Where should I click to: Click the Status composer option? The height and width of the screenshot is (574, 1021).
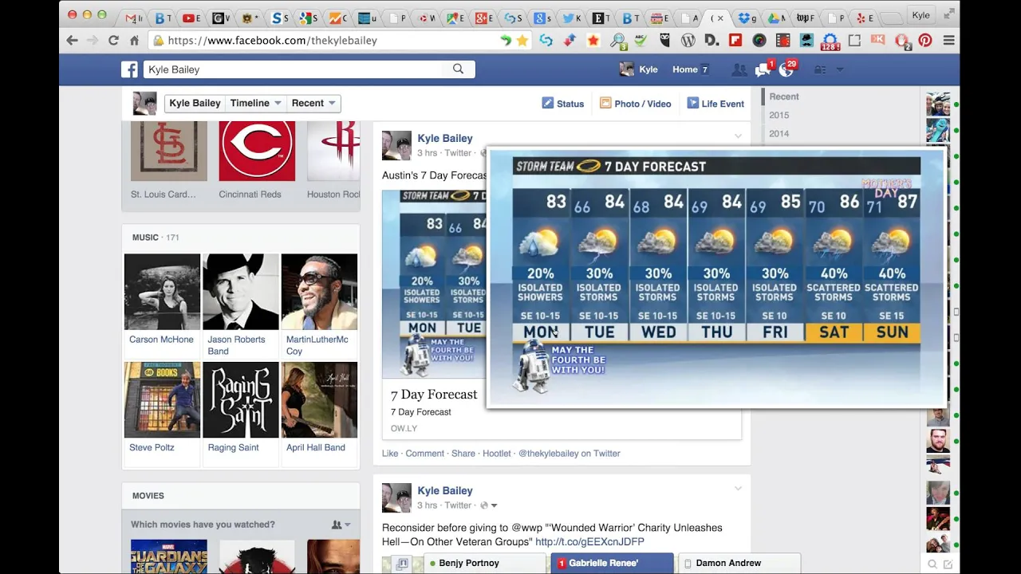(x=563, y=104)
